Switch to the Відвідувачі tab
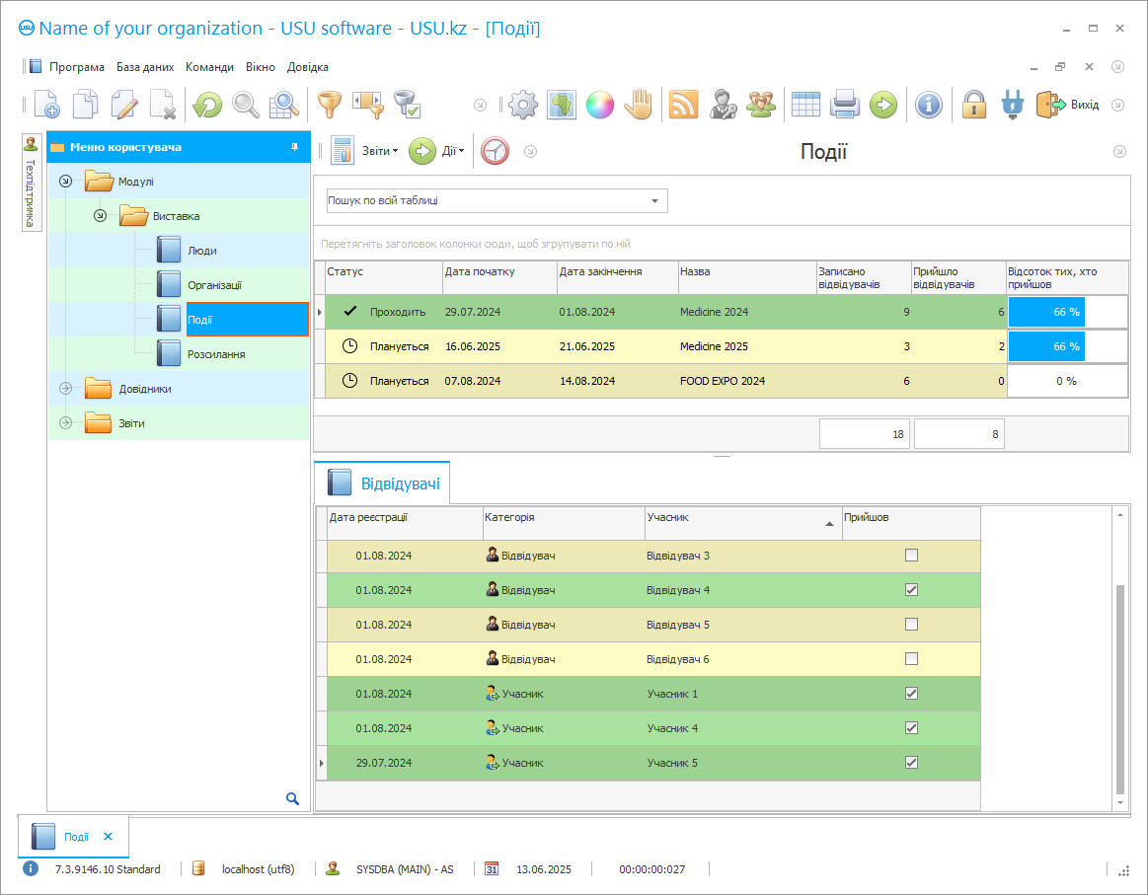This screenshot has width=1148, height=895. 382,483
